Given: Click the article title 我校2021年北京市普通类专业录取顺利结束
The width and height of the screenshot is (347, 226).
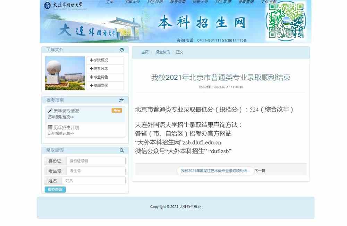Looking at the screenshot, I should coord(221,77).
